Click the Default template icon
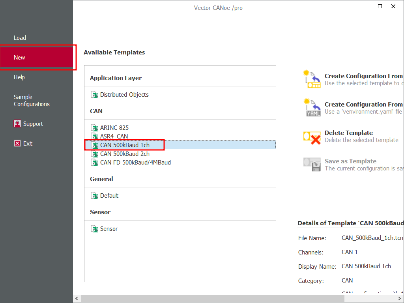The height and width of the screenshot is (303, 404). click(95, 196)
